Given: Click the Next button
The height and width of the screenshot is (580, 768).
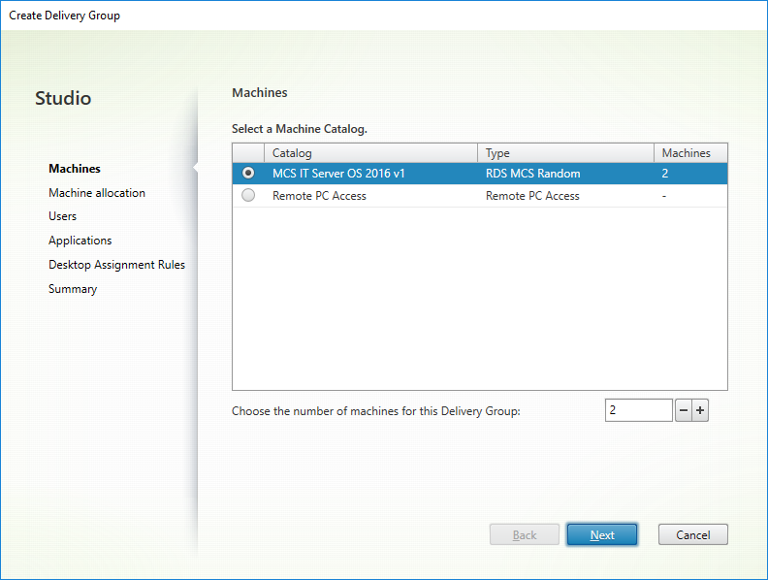Looking at the screenshot, I should (x=602, y=534).
